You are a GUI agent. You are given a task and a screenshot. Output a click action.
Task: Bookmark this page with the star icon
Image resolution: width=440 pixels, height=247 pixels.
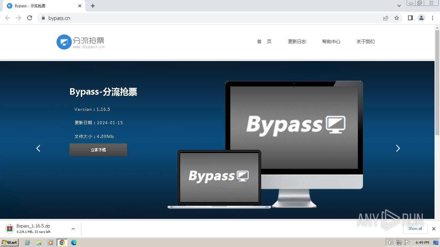tap(397, 18)
